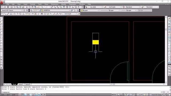The image size is (171, 96).
Task: Click the Cut scissors icon
Action: (27, 7)
